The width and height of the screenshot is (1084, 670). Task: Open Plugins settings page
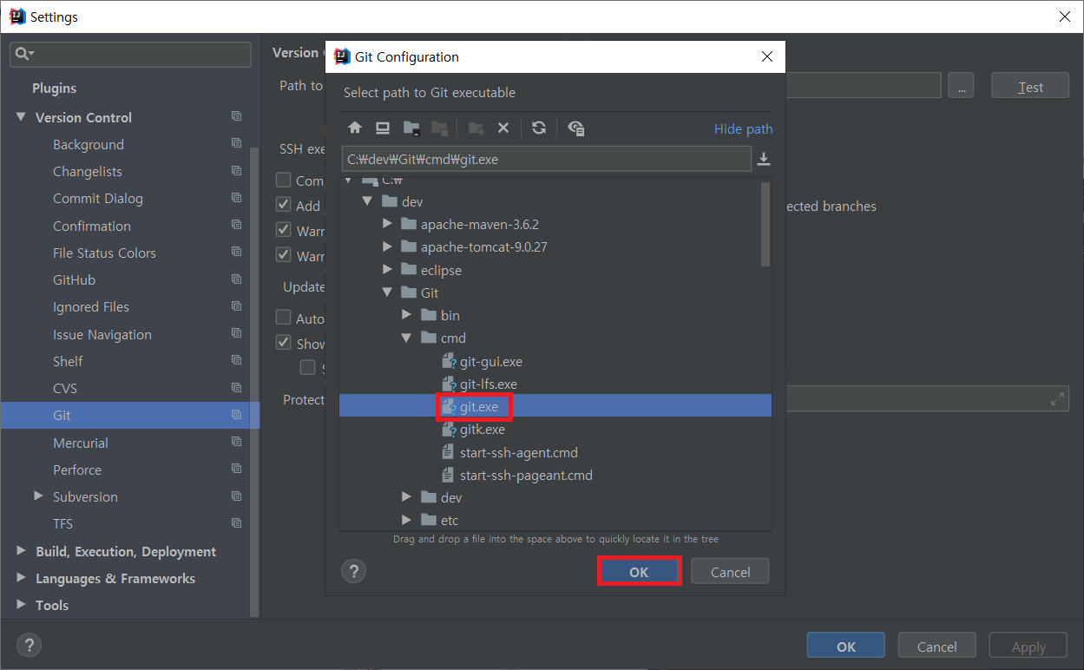click(x=54, y=88)
